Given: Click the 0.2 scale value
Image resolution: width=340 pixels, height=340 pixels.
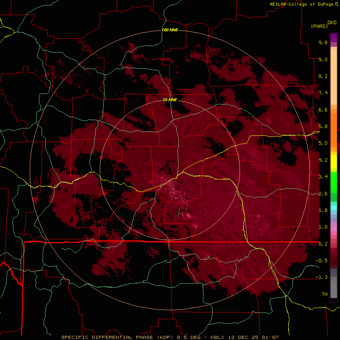Looking at the screenshot, I should point(323,244).
